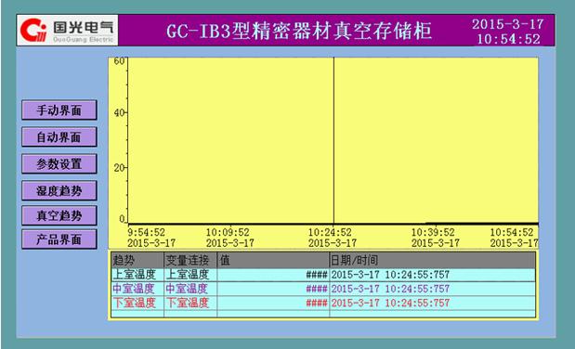Click the vertical cursor line in the chart
575x349 pixels.
(x=333, y=140)
